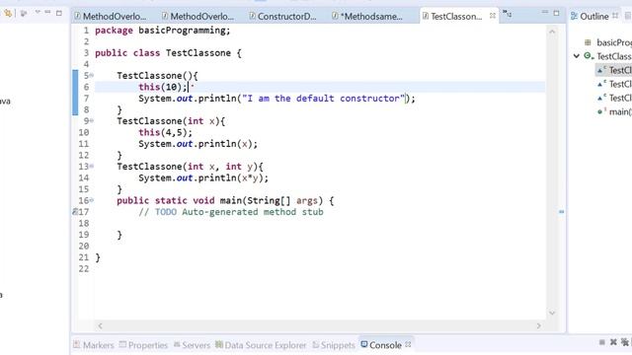Click 'this(10);' on line 6
Screen dimensions: 632x355
(163, 87)
